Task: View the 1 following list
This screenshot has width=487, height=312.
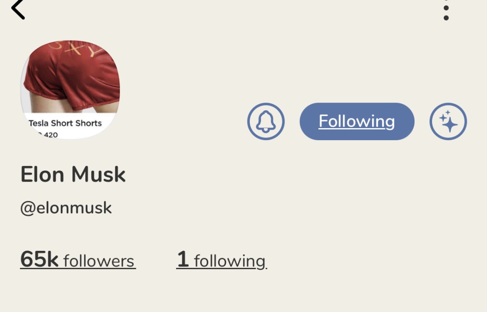Action: pyautogui.click(x=222, y=260)
